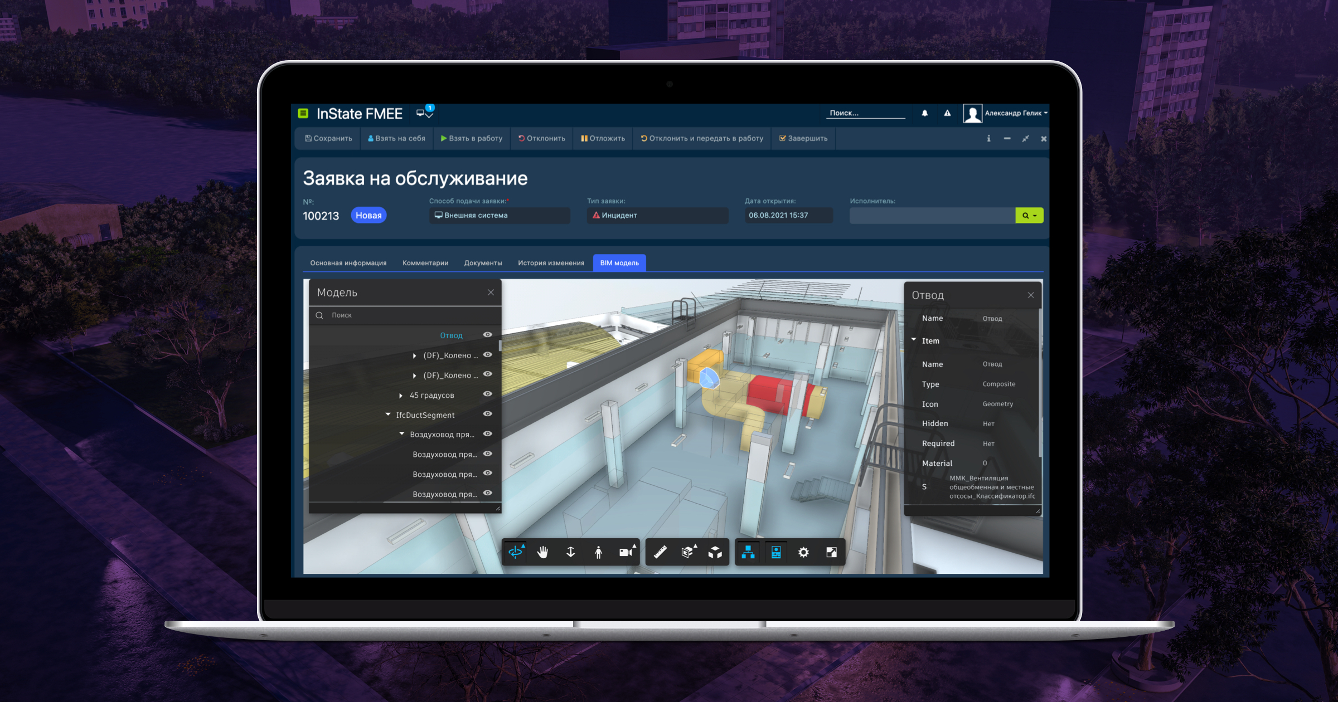Click the Взять в работу button
The width and height of the screenshot is (1338, 702).
point(471,138)
